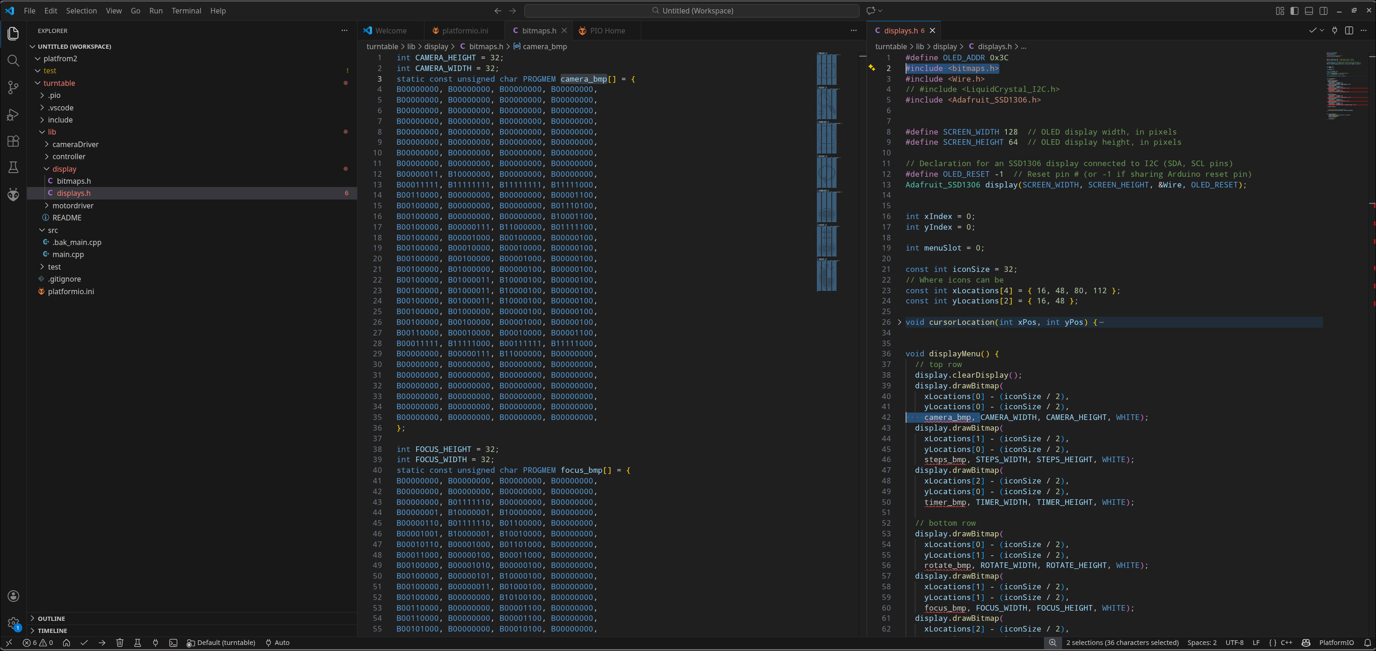Viewport: 1376px width, 651px height.
Task: Toggle the bottom panel layout button
Action: point(1309,11)
